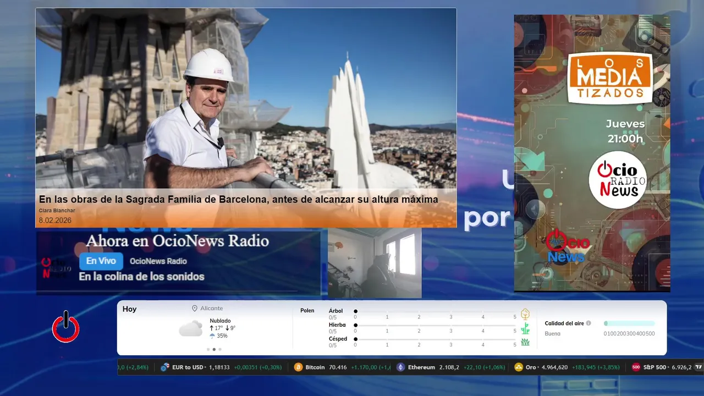Viewport: 704px width, 396px height.
Task: Click the OcioNews logo in the promo banner
Action: [567, 246]
